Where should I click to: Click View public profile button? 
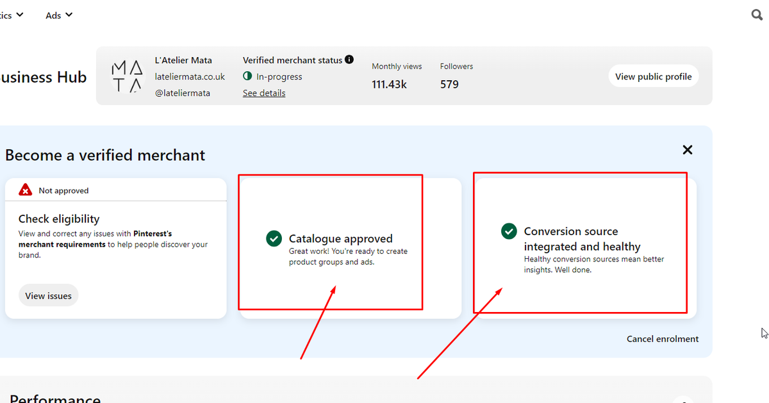point(653,76)
